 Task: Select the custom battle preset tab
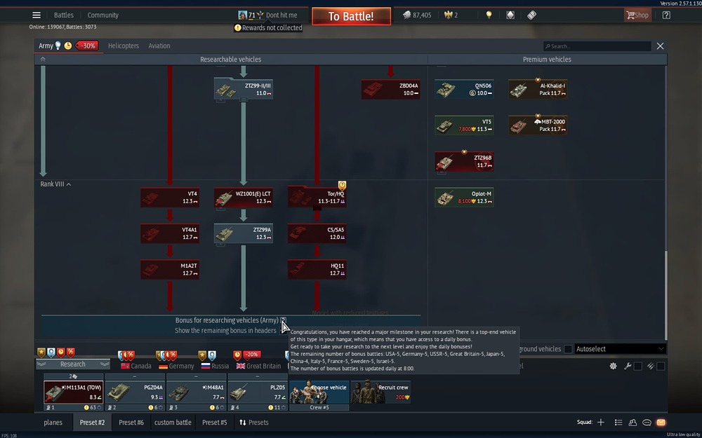[173, 423]
